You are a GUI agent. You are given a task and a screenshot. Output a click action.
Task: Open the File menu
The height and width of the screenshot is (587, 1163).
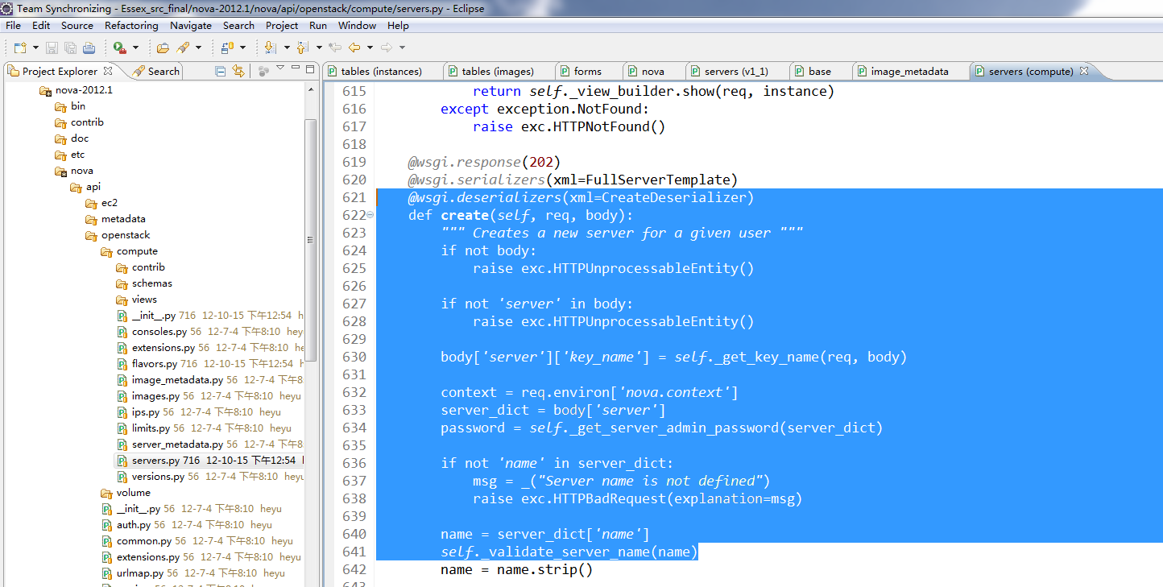(13, 26)
